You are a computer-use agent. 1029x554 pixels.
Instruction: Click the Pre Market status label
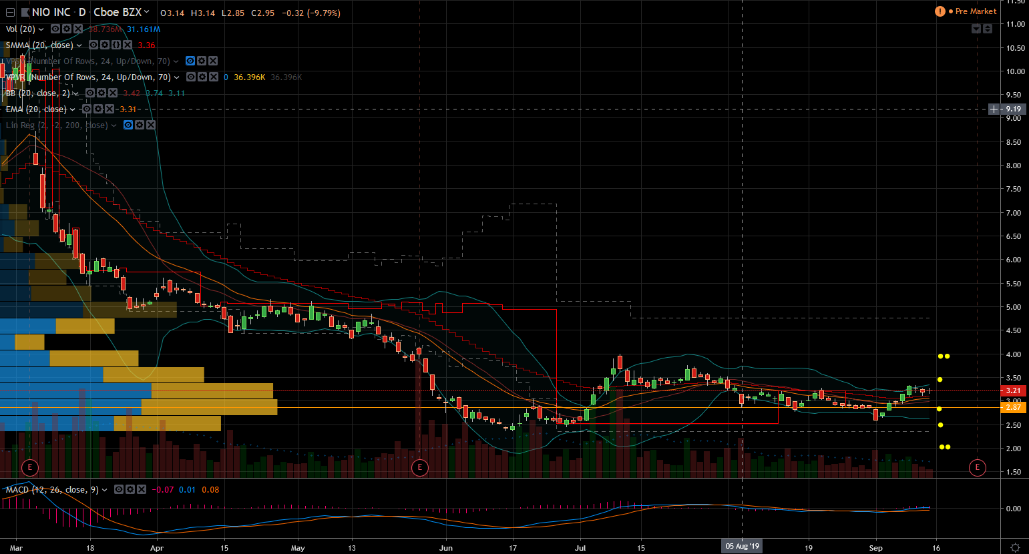(976, 11)
